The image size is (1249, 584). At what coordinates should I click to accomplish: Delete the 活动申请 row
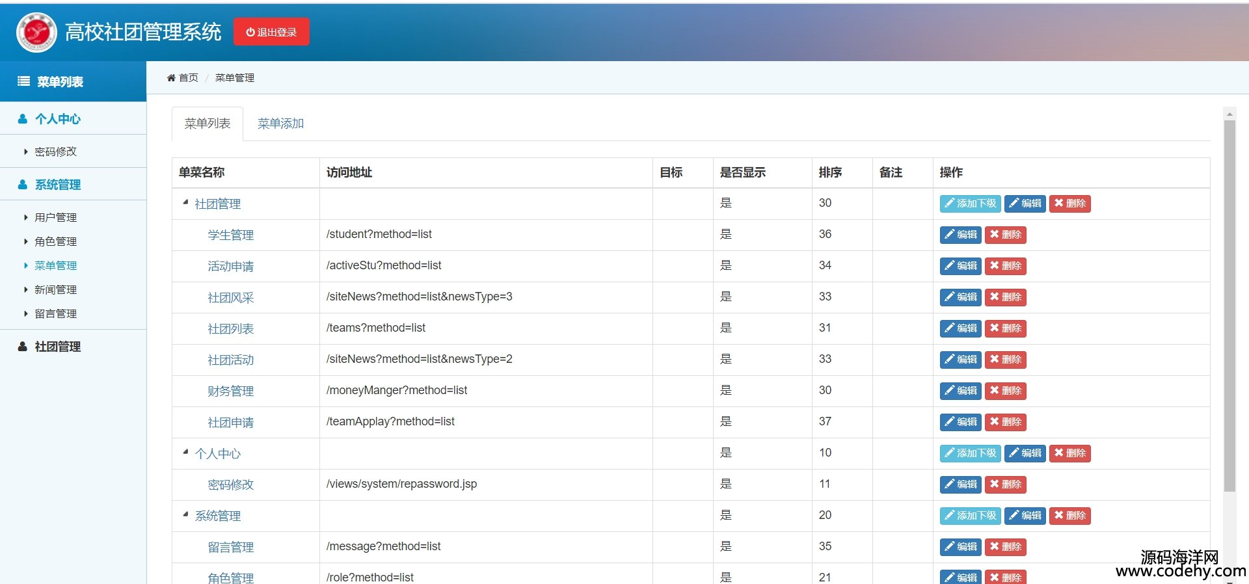point(1005,266)
